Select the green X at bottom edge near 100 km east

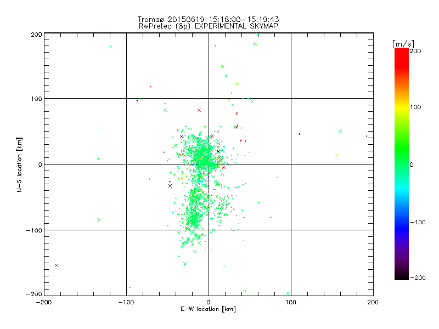(288, 293)
